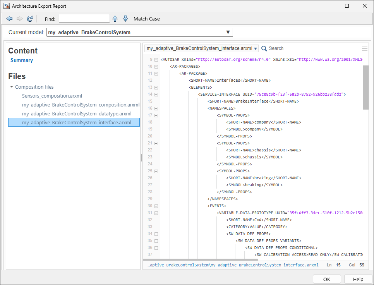This screenshot has height=285, width=374.
Task: Click the READ-ONLY calibration access on line 37
Action: [319, 254]
